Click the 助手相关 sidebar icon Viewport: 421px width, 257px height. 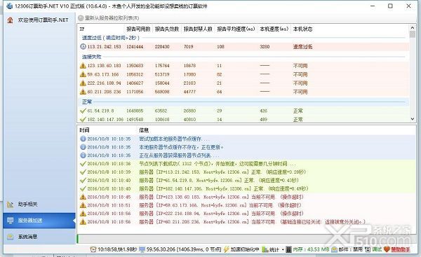pyautogui.click(x=11, y=204)
